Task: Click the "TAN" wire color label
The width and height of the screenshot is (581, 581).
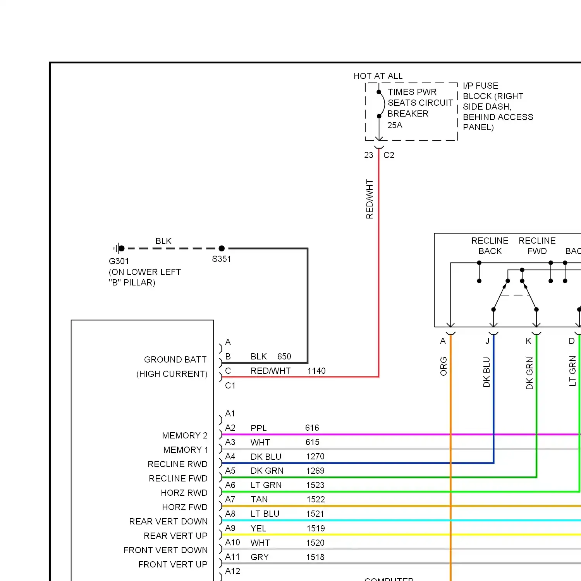Action: pos(259,499)
